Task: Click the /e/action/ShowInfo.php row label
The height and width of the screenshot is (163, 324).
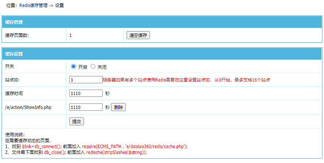Action: click(x=28, y=107)
